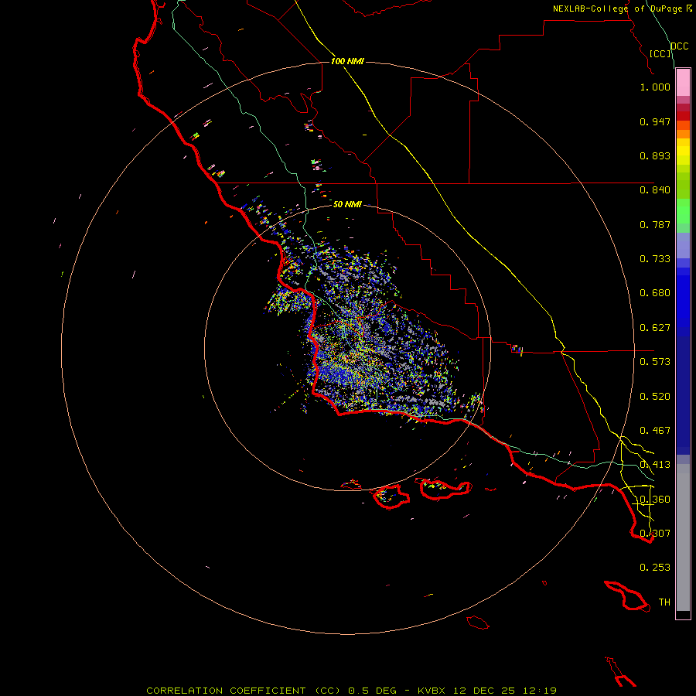696x696 pixels.
Task: Pick the bright green segment of the color bar
Action: click(x=683, y=211)
